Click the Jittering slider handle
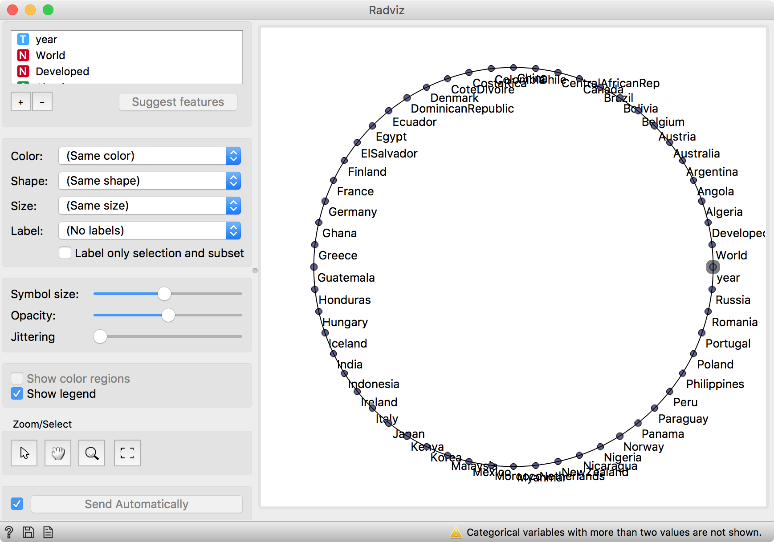This screenshot has height=542, width=774. pos(100,336)
